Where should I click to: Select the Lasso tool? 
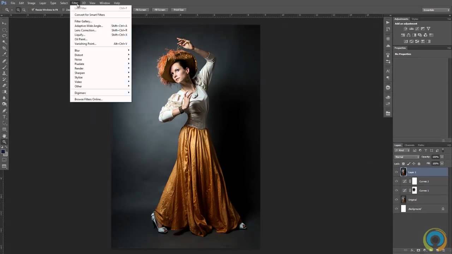pyautogui.click(x=4, y=36)
